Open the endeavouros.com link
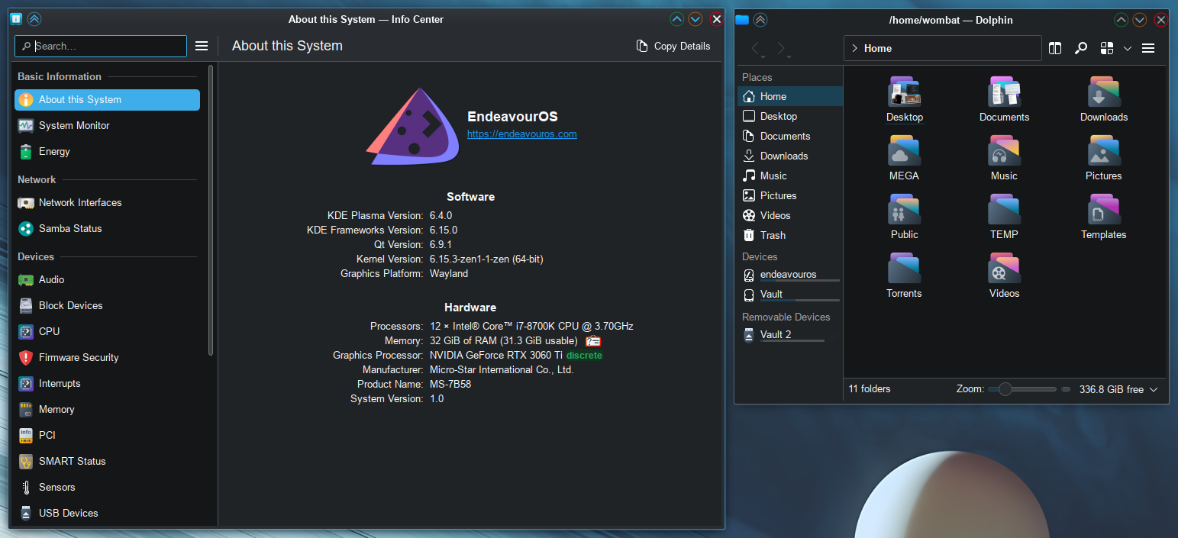Image resolution: width=1178 pixels, height=538 pixels. tap(521, 134)
